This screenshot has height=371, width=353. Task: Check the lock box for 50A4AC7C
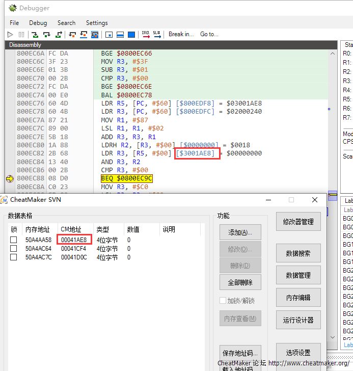coord(14,257)
